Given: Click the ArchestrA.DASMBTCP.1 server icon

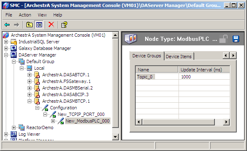Looking at the screenshot, I should 37,101.
